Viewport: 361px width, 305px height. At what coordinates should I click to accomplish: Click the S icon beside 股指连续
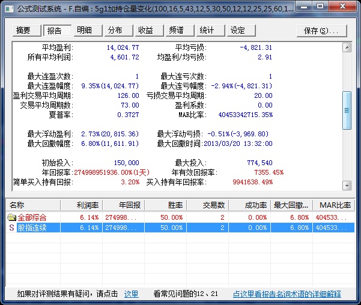click(x=11, y=228)
